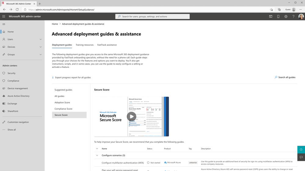Screen dimensions: 305x171
Task: Select Secure Score category
Action: (x=69, y=115)
